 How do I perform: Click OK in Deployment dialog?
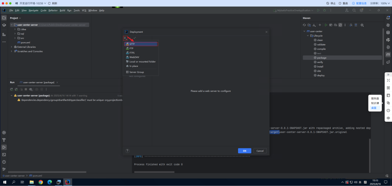[245, 151]
